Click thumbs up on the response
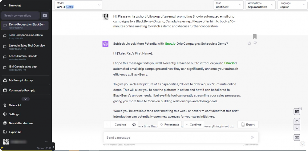Image resolution: width=308 pixels, height=151 pixels. pyautogui.click(x=249, y=43)
